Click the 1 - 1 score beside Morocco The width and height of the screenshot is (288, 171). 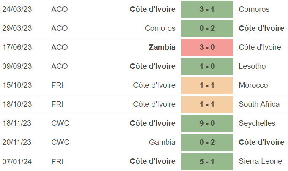pyautogui.click(x=207, y=85)
